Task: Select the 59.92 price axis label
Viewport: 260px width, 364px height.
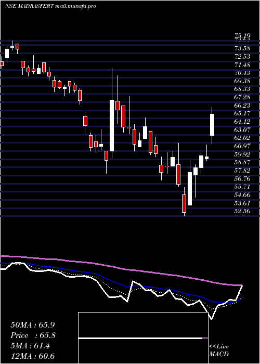Action: coord(242,154)
